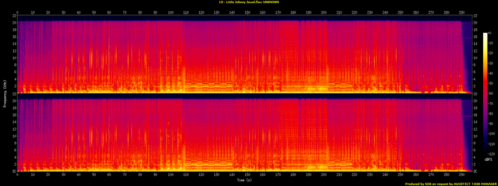Select the "-100" value on the dBFS scale
This screenshot has width=498, height=186.
click(491, 133)
